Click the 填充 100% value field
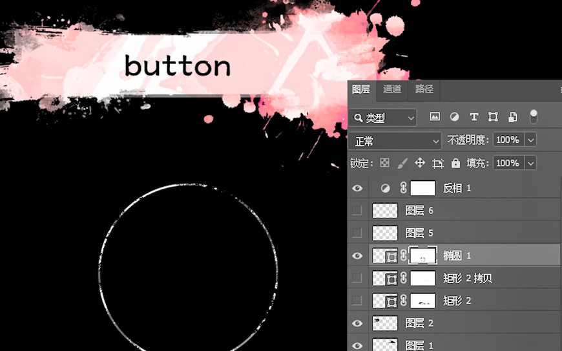The image size is (562, 351). tap(508, 164)
